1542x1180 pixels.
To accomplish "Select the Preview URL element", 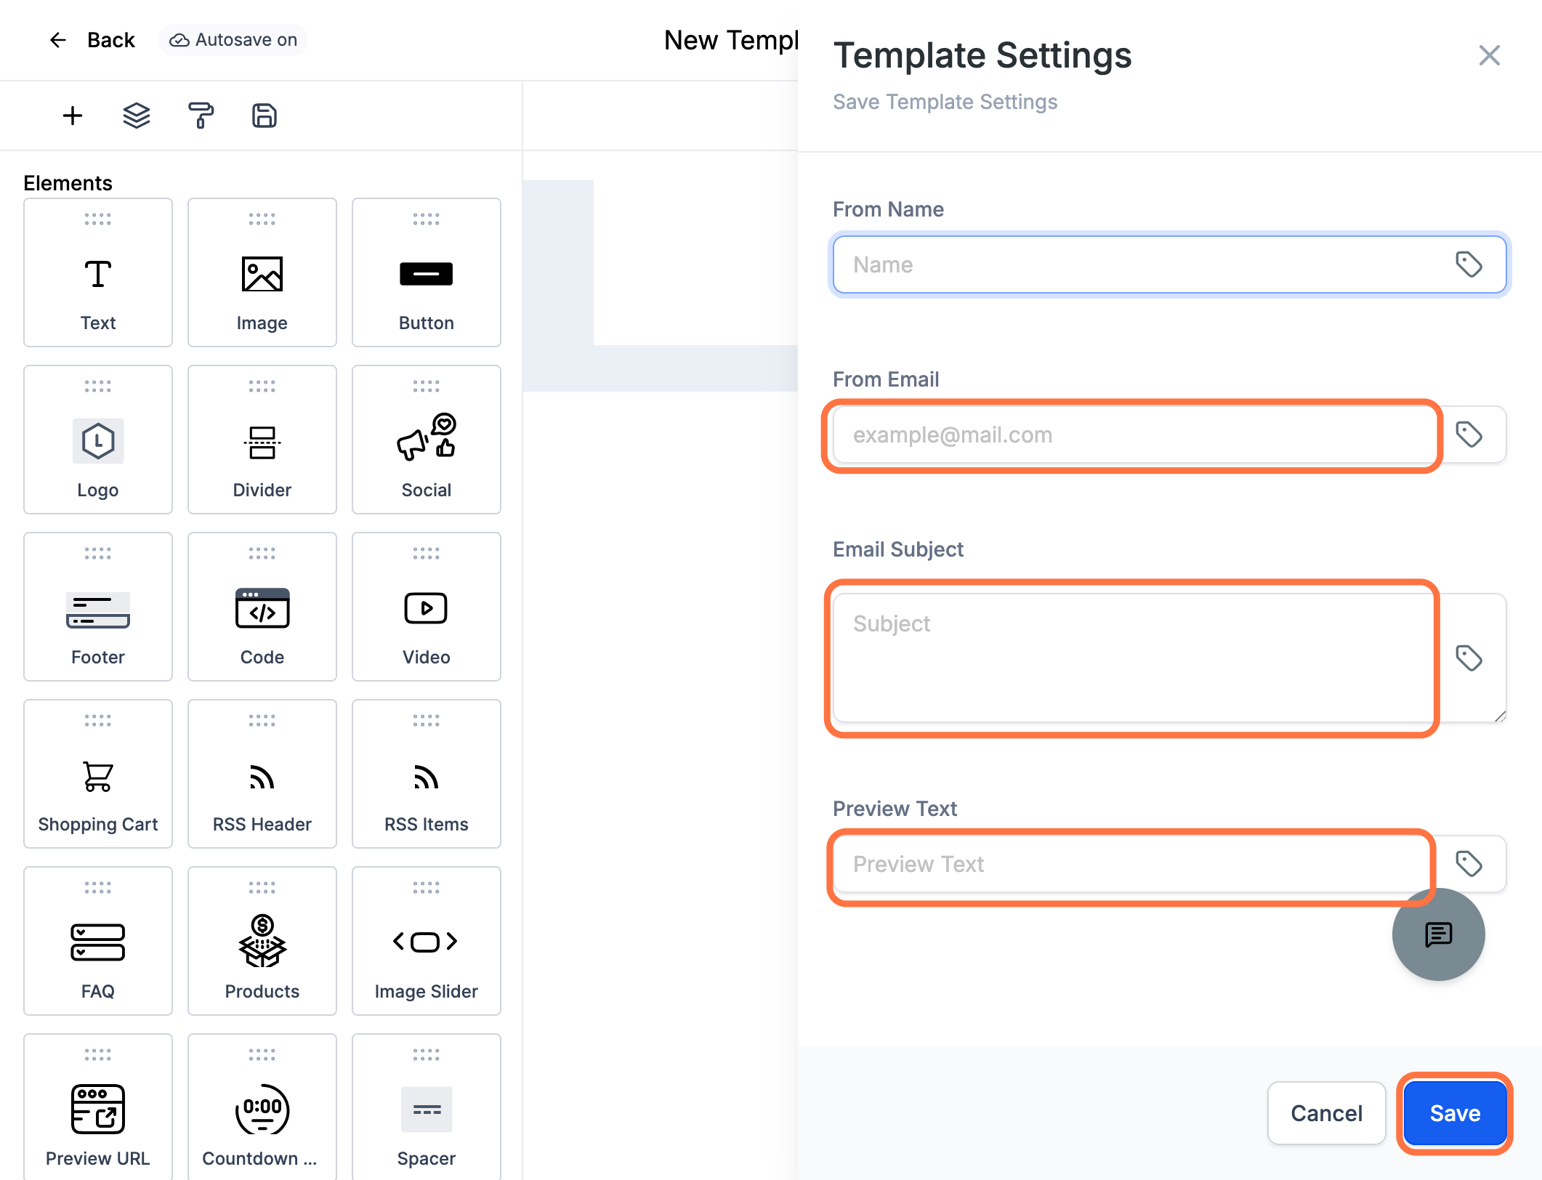I will click(x=98, y=1107).
